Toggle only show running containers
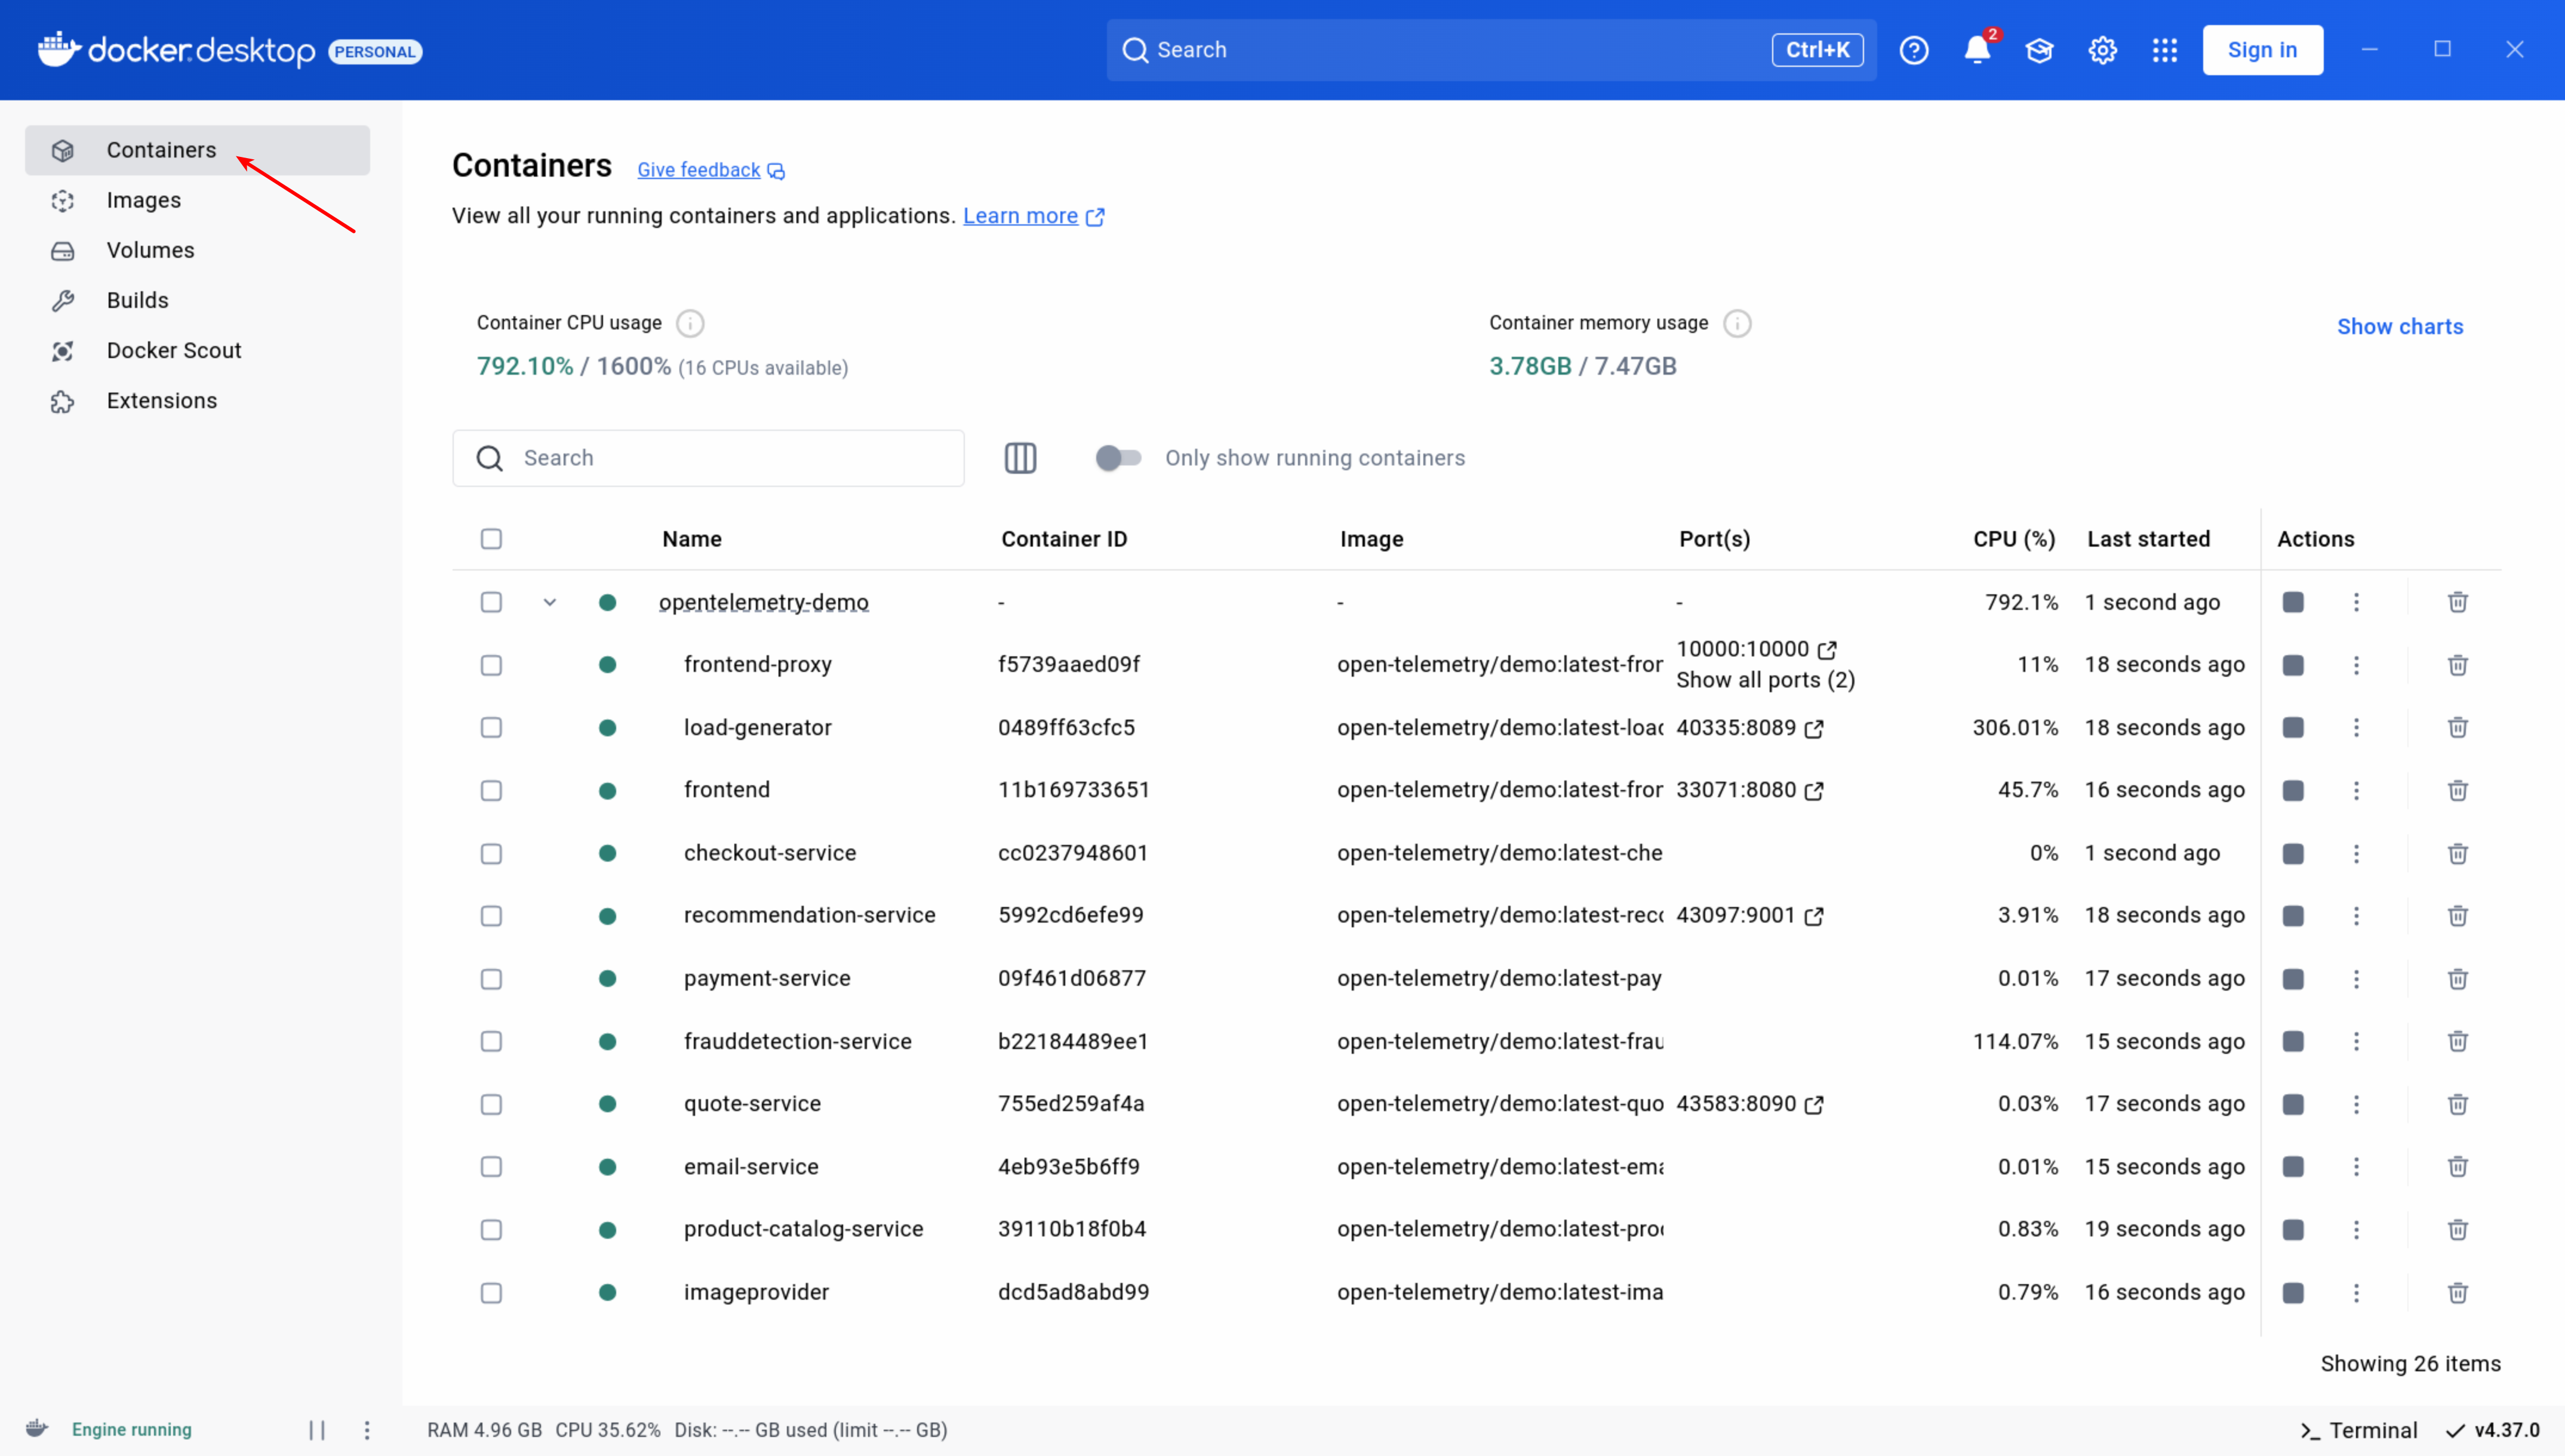 tap(1118, 458)
